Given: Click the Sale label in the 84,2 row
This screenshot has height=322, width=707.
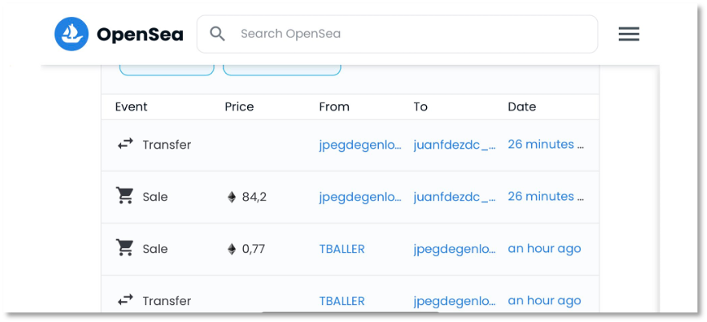Looking at the screenshot, I should point(155,197).
